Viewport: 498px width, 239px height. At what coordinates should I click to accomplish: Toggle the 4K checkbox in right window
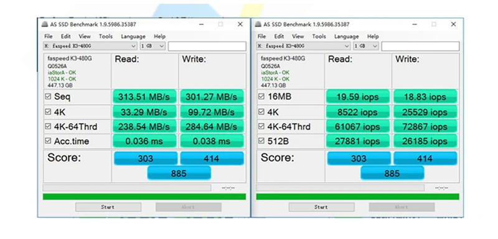pos(261,112)
